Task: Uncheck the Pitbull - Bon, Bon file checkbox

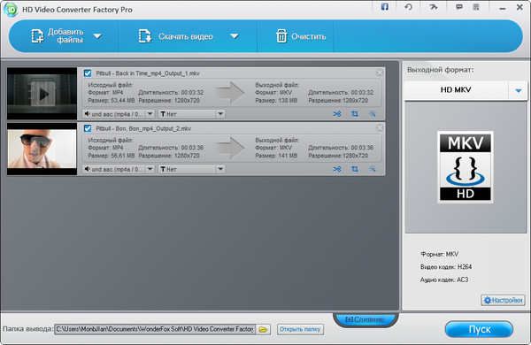Action: pyautogui.click(x=88, y=128)
